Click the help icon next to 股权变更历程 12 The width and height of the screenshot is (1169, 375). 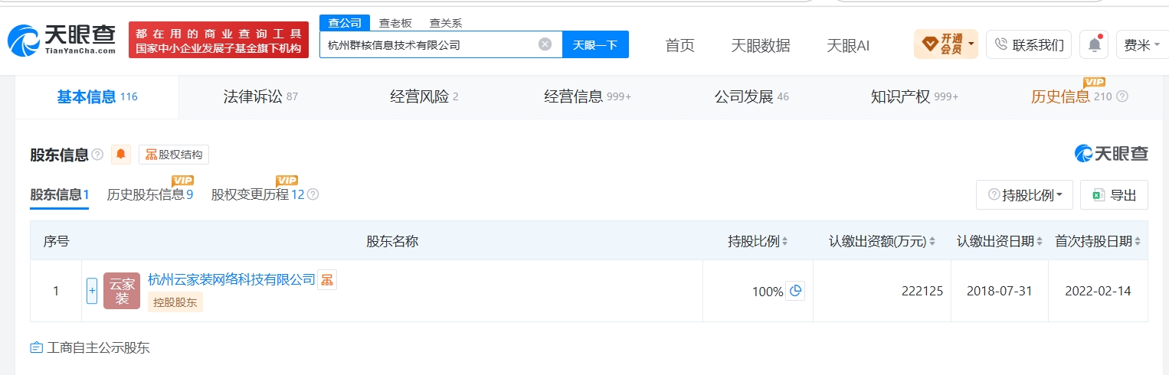(x=313, y=194)
